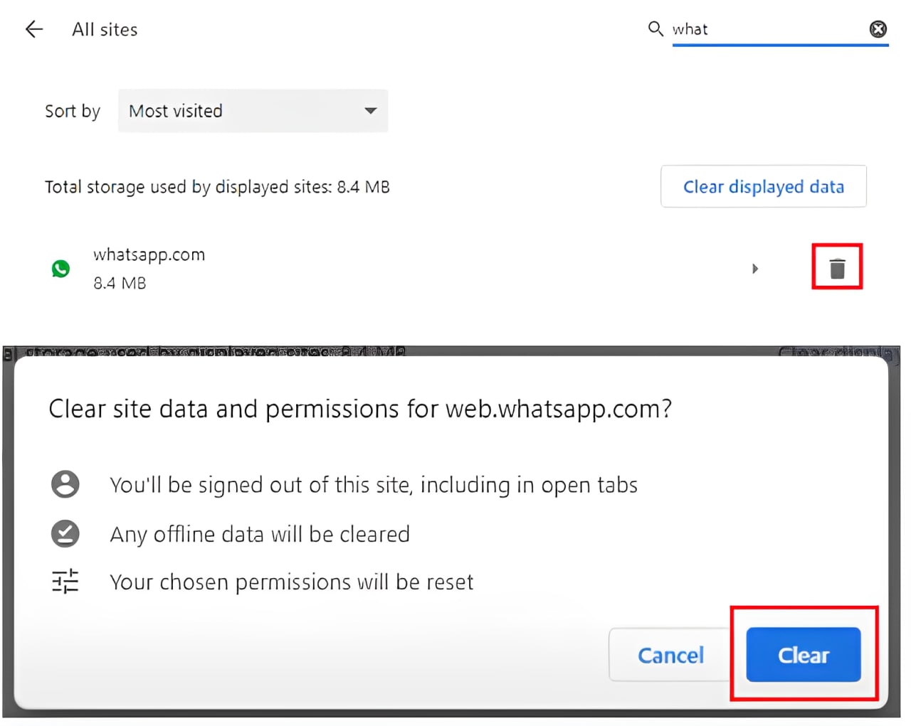Click the WhatsApp green logo icon
The width and height of the screenshot is (911, 726).
tap(61, 269)
